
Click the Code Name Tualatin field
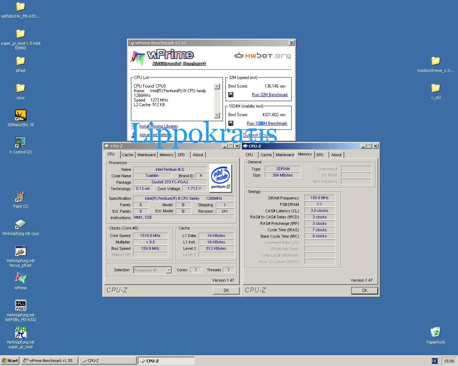point(152,175)
